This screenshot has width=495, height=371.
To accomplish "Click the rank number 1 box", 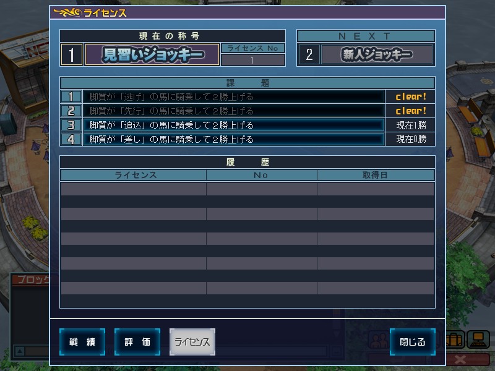I will click(x=72, y=54).
